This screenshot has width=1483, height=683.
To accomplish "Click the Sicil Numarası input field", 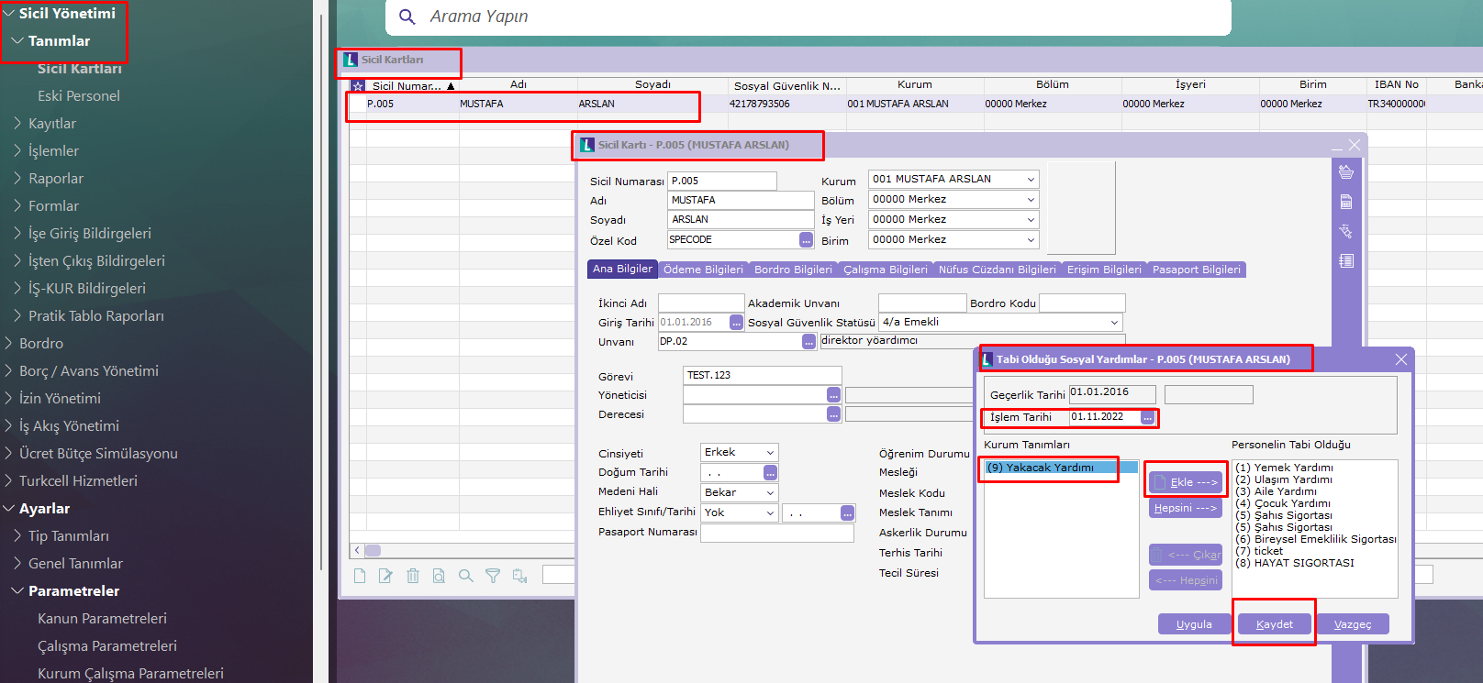I will click(x=722, y=182).
